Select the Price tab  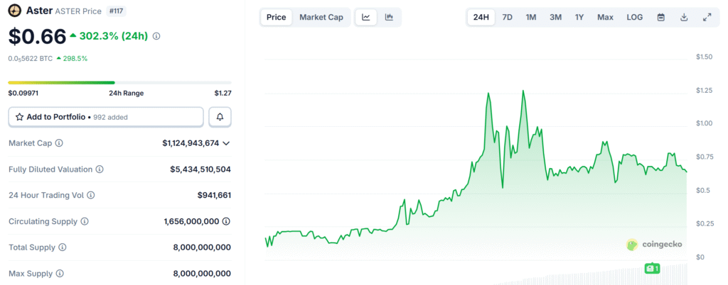(x=276, y=17)
